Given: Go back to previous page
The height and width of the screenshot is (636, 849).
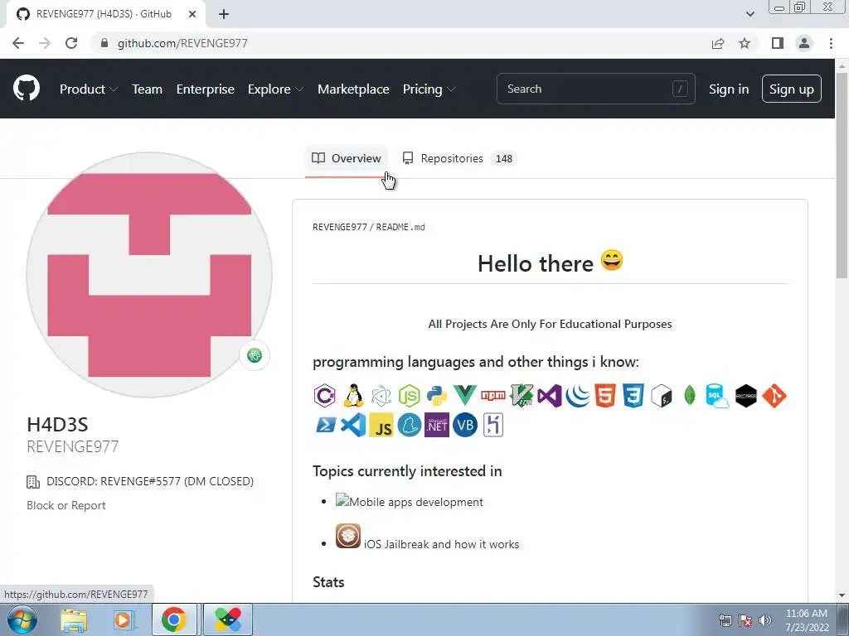Looking at the screenshot, I should point(18,43).
